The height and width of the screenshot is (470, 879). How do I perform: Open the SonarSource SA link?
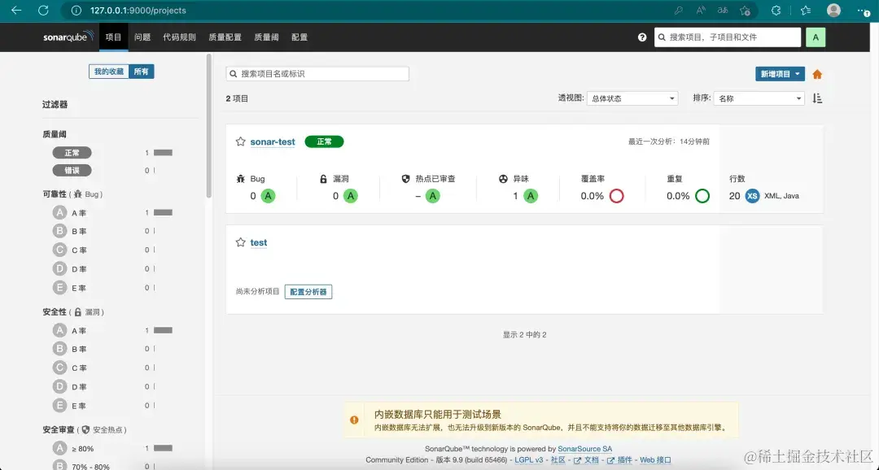584,448
